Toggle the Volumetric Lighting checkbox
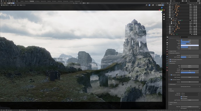This screenshot has width=201, height=111. pos(171,75)
